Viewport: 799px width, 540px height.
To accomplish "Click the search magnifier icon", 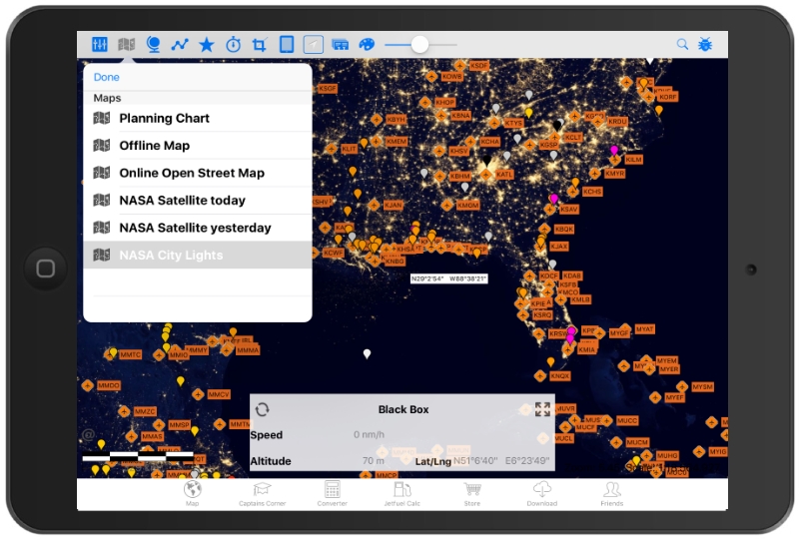I will tap(683, 45).
